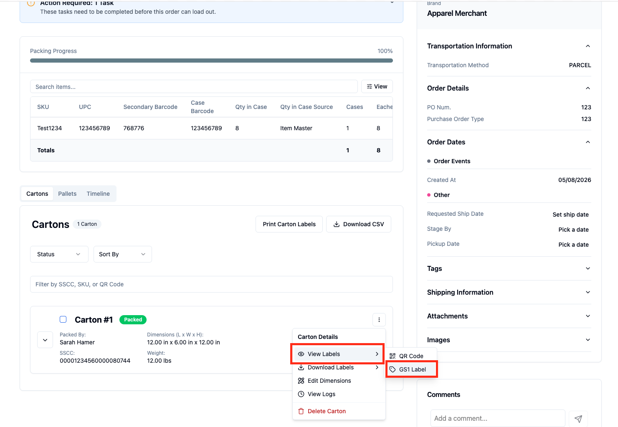The height and width of the screenshot is (427, 618).
Task: Click the Download CSV button
Action: click(x=359, y=224)
